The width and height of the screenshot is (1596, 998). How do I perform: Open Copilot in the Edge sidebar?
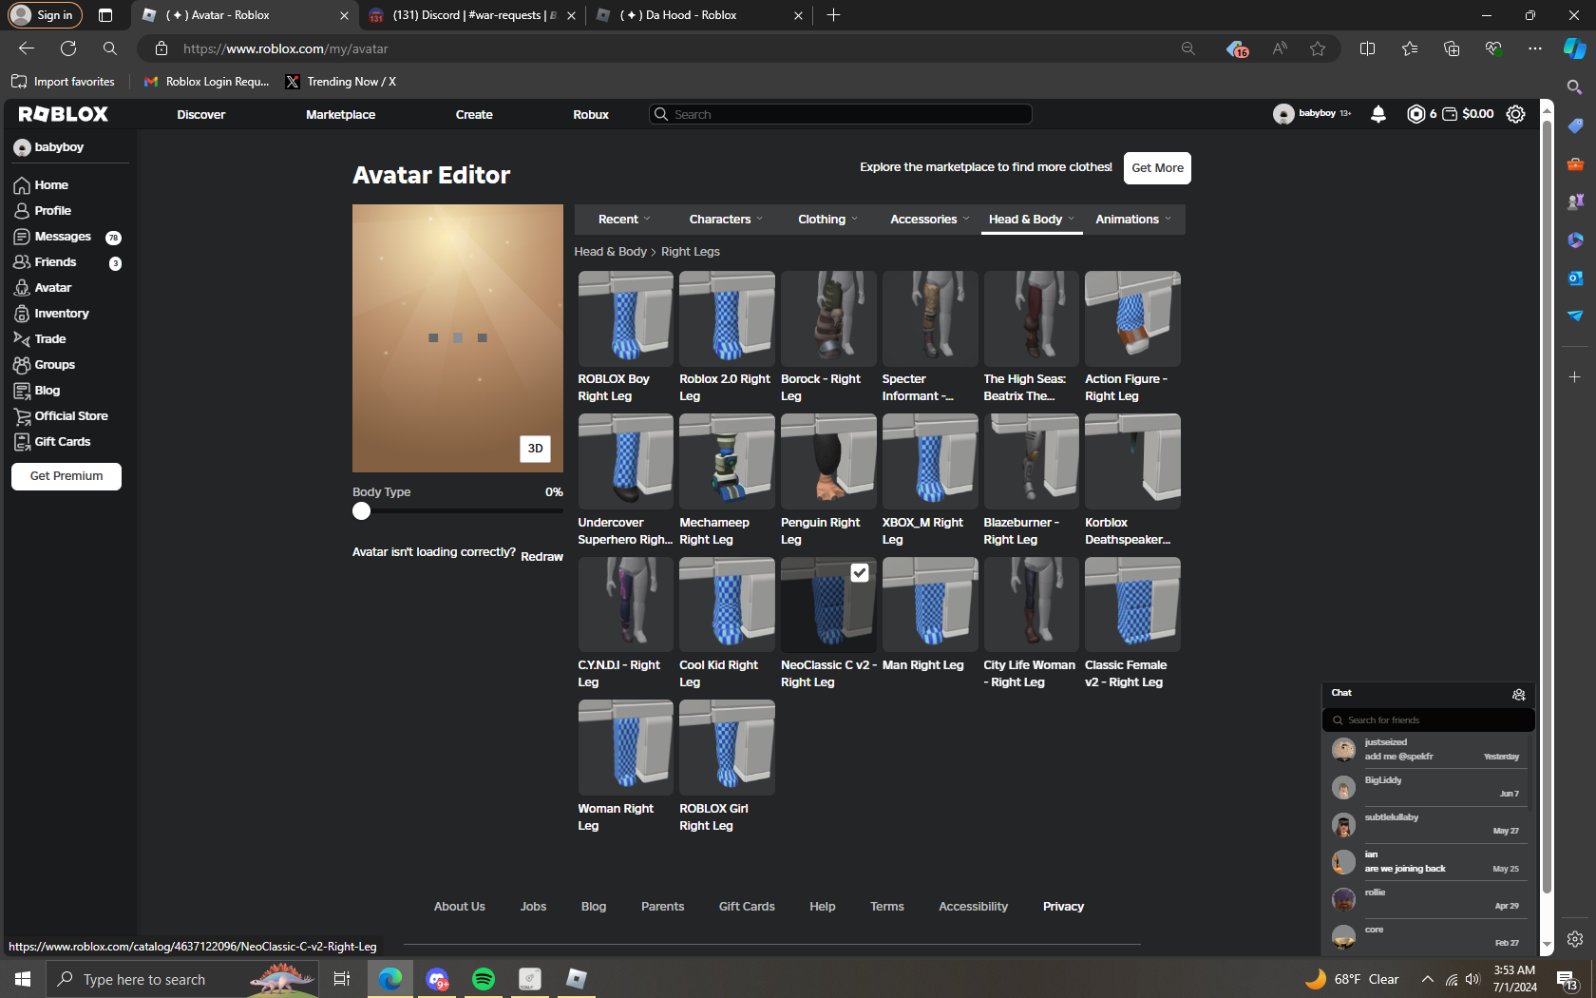pos(1574,48)
